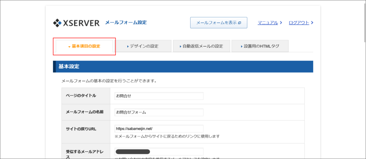
Task: Click the 受信するメールアドレス input field
Action: (159, 152)
